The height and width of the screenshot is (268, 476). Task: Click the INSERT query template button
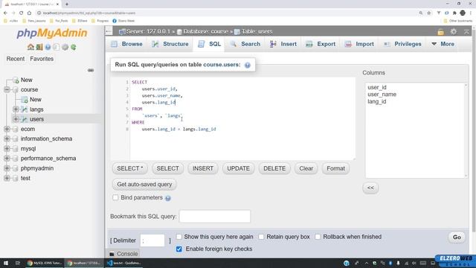203,169
